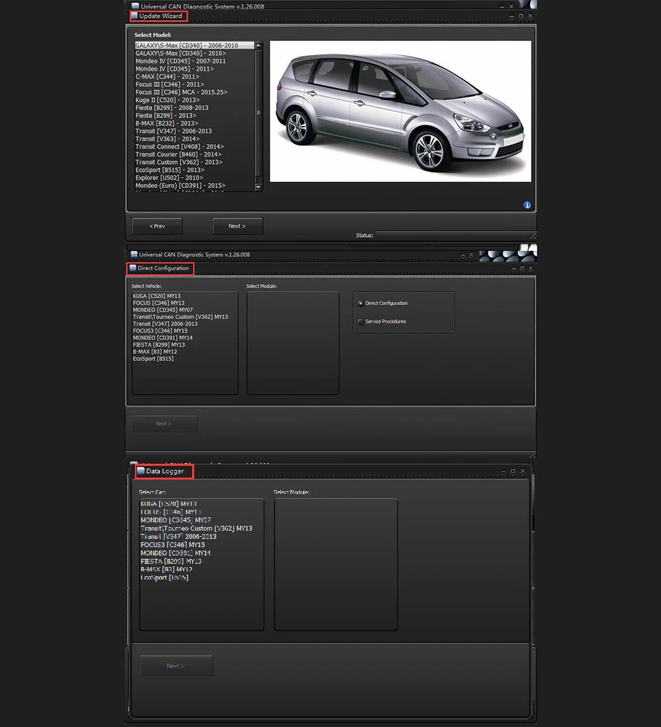The width and height of the screenshot is (661, 727).
Task: Select KUGA [C520] MY13 in Data Logger
Action: tap(169, 504)
